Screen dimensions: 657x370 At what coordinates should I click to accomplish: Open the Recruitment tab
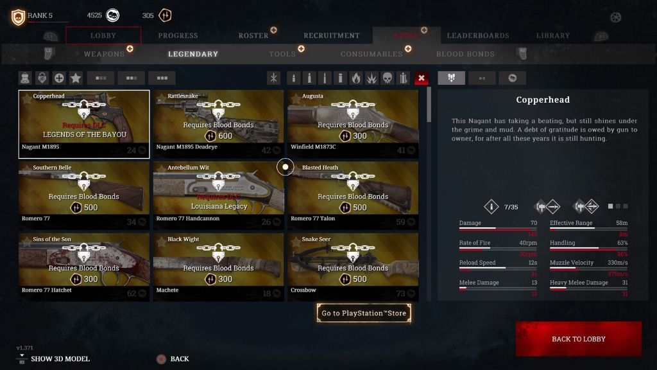pos(332,36)
